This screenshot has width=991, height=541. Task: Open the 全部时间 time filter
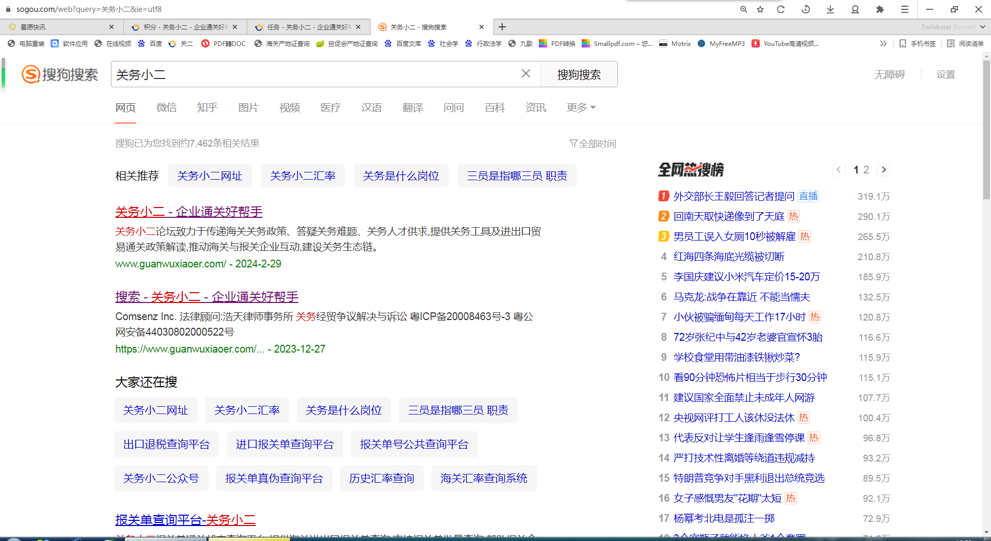pyautogui.click(x=593, y=144)
